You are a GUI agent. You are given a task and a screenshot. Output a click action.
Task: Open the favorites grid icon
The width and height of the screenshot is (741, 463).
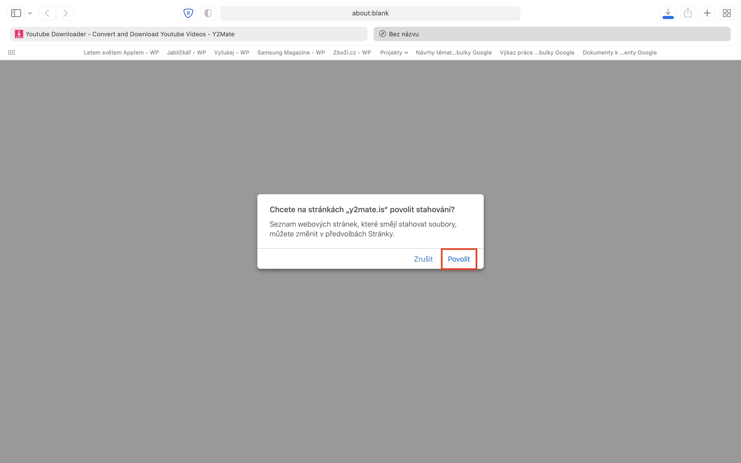coord(11,52)
